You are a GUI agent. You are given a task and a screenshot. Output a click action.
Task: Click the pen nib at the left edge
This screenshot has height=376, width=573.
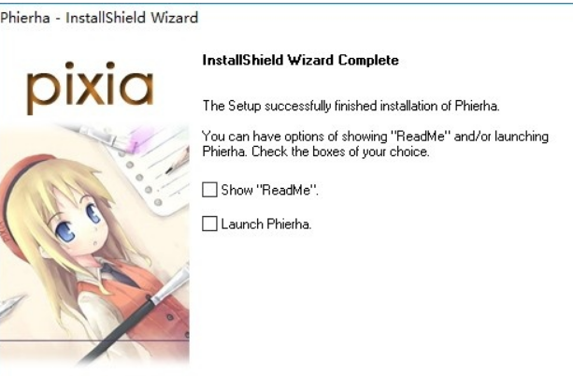coord(11,304)
